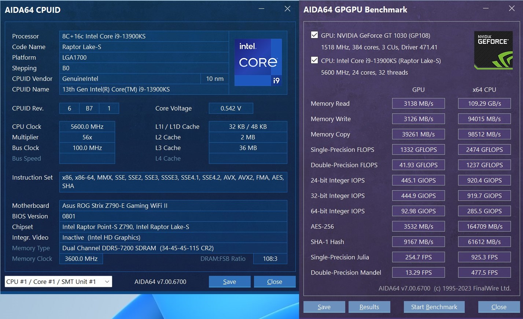523x319 pixels.
Task: Click the Bus Speed label
Action: pyautogui.click(x=26, y=158)
